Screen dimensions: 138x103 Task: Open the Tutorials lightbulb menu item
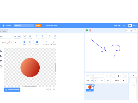pos(7,25)
